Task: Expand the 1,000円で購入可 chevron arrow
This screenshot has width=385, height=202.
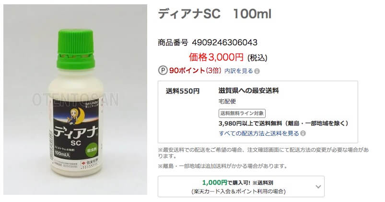Action: (318, 187)
